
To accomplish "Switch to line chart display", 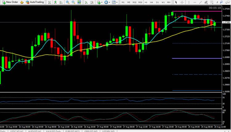I will [61, 2].
